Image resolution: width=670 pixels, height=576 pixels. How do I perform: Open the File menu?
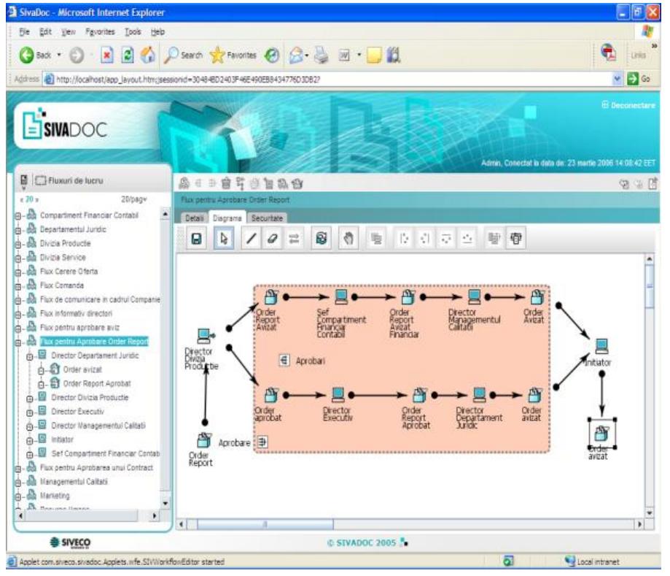tap(24, 31)
